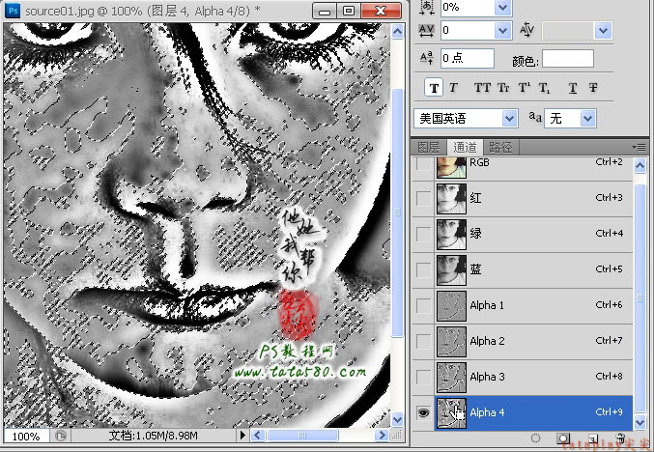Click the 100% zoom field

[x=26, y=437]
